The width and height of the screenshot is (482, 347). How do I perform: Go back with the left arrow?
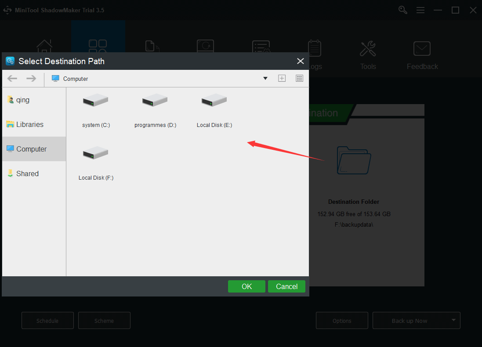(x=12, y=79)
